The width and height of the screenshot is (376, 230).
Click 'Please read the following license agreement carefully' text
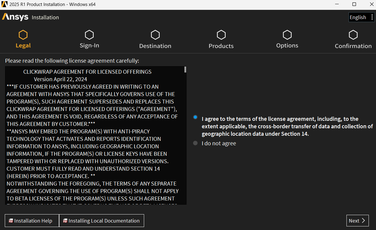click(x=72, y=61)
